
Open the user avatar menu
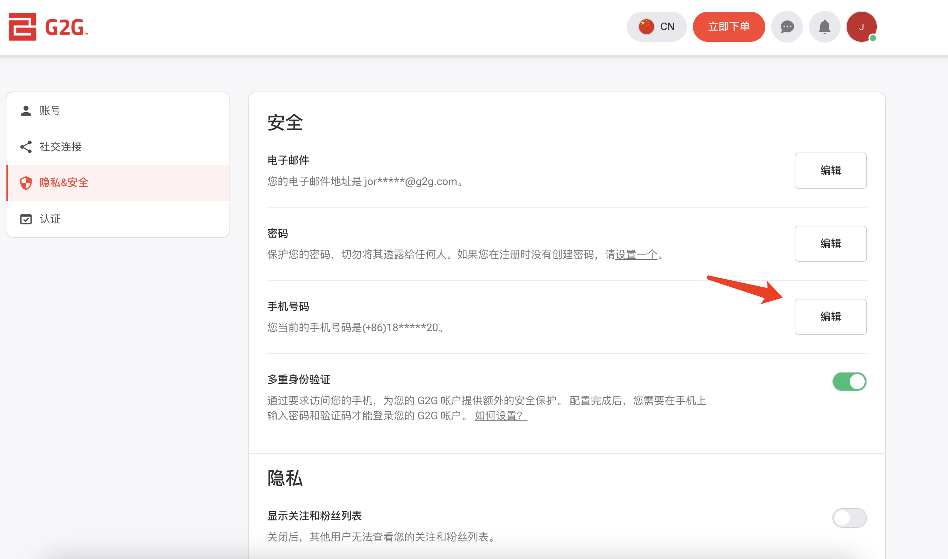(861, 27)
